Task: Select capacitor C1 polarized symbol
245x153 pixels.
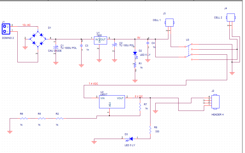Action: (56, 47)
